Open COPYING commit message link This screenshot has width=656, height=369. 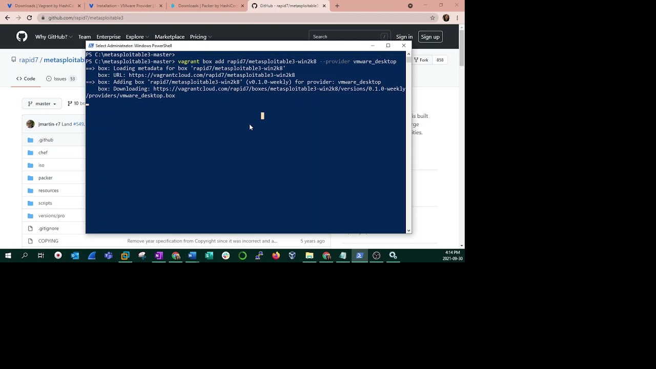(x=202, y=241)
